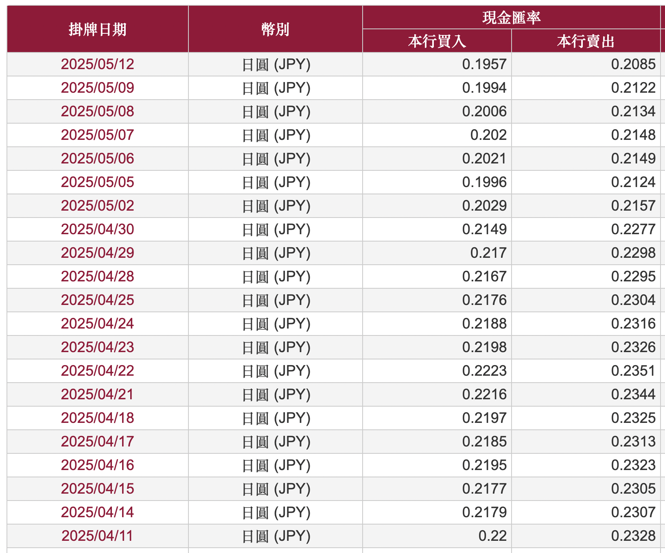Click the 掛牌日期 column header
Screen dimensions: 665x553
(x=98, y=29)
